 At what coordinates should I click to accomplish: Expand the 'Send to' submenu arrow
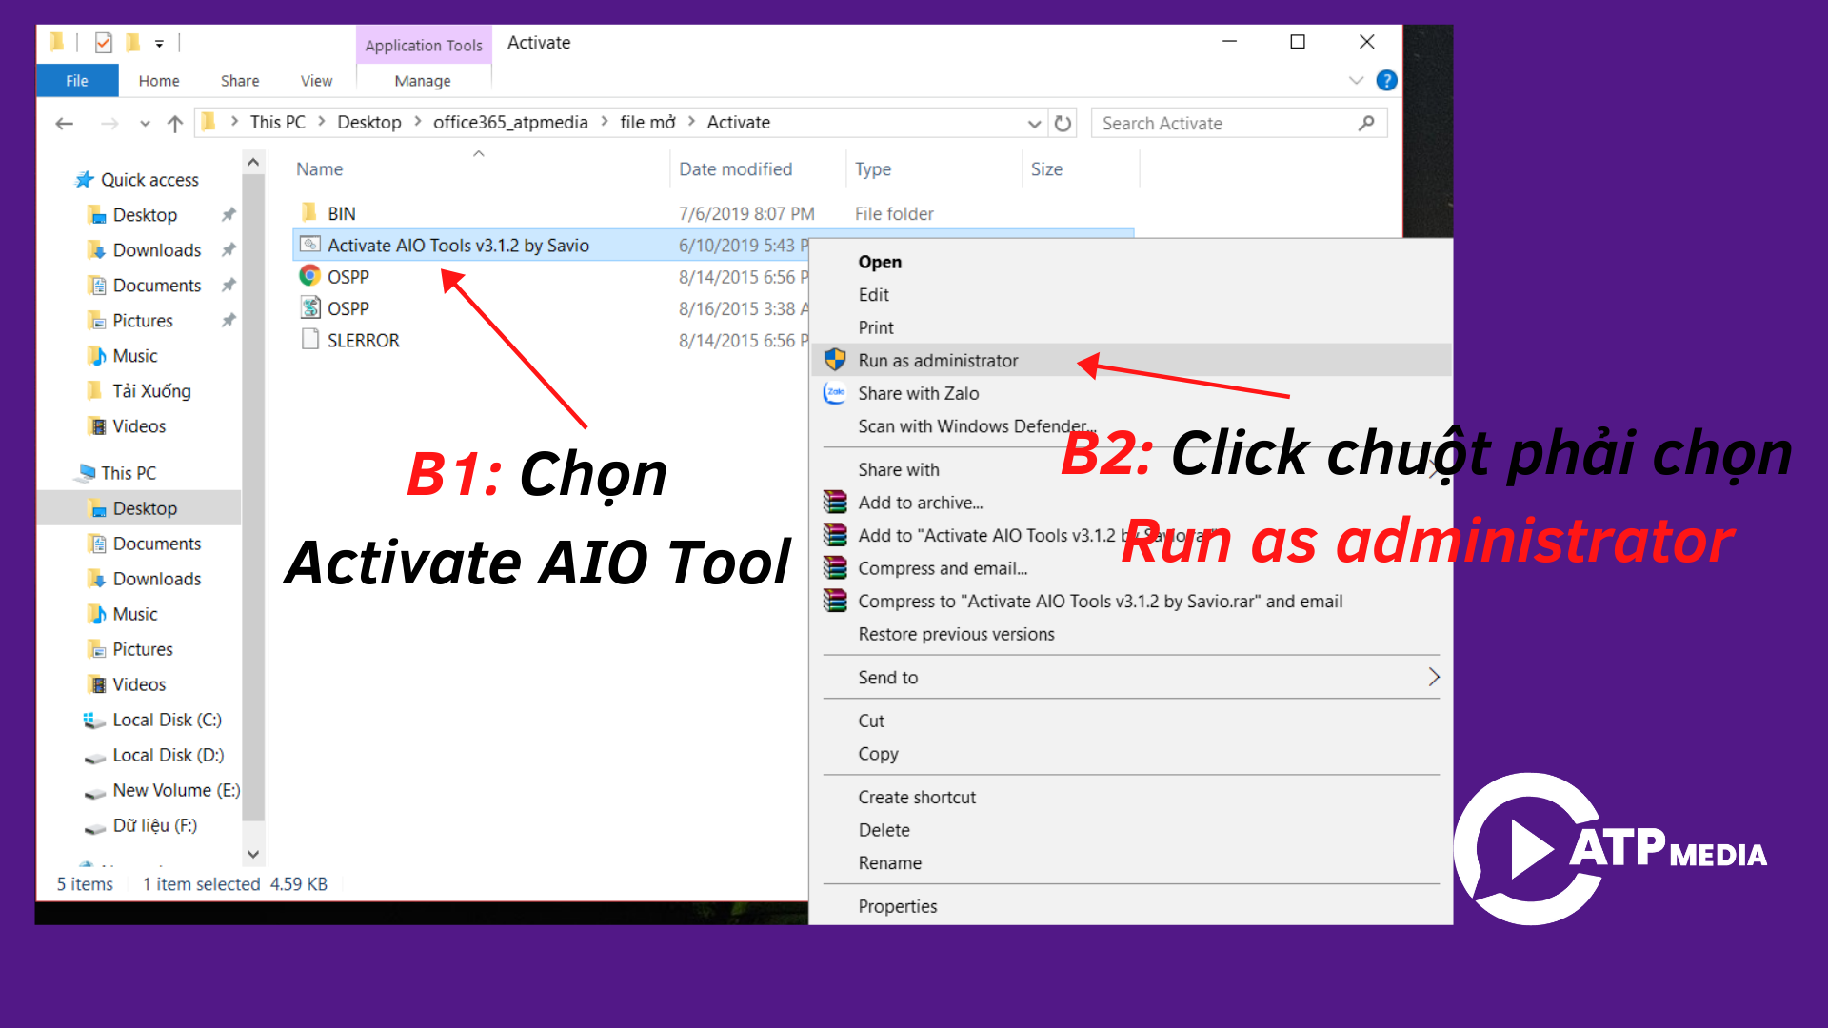click(1433, 677)
